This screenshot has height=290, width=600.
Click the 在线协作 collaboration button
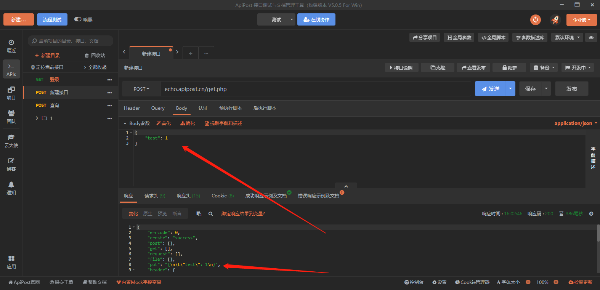pos(316,20)
